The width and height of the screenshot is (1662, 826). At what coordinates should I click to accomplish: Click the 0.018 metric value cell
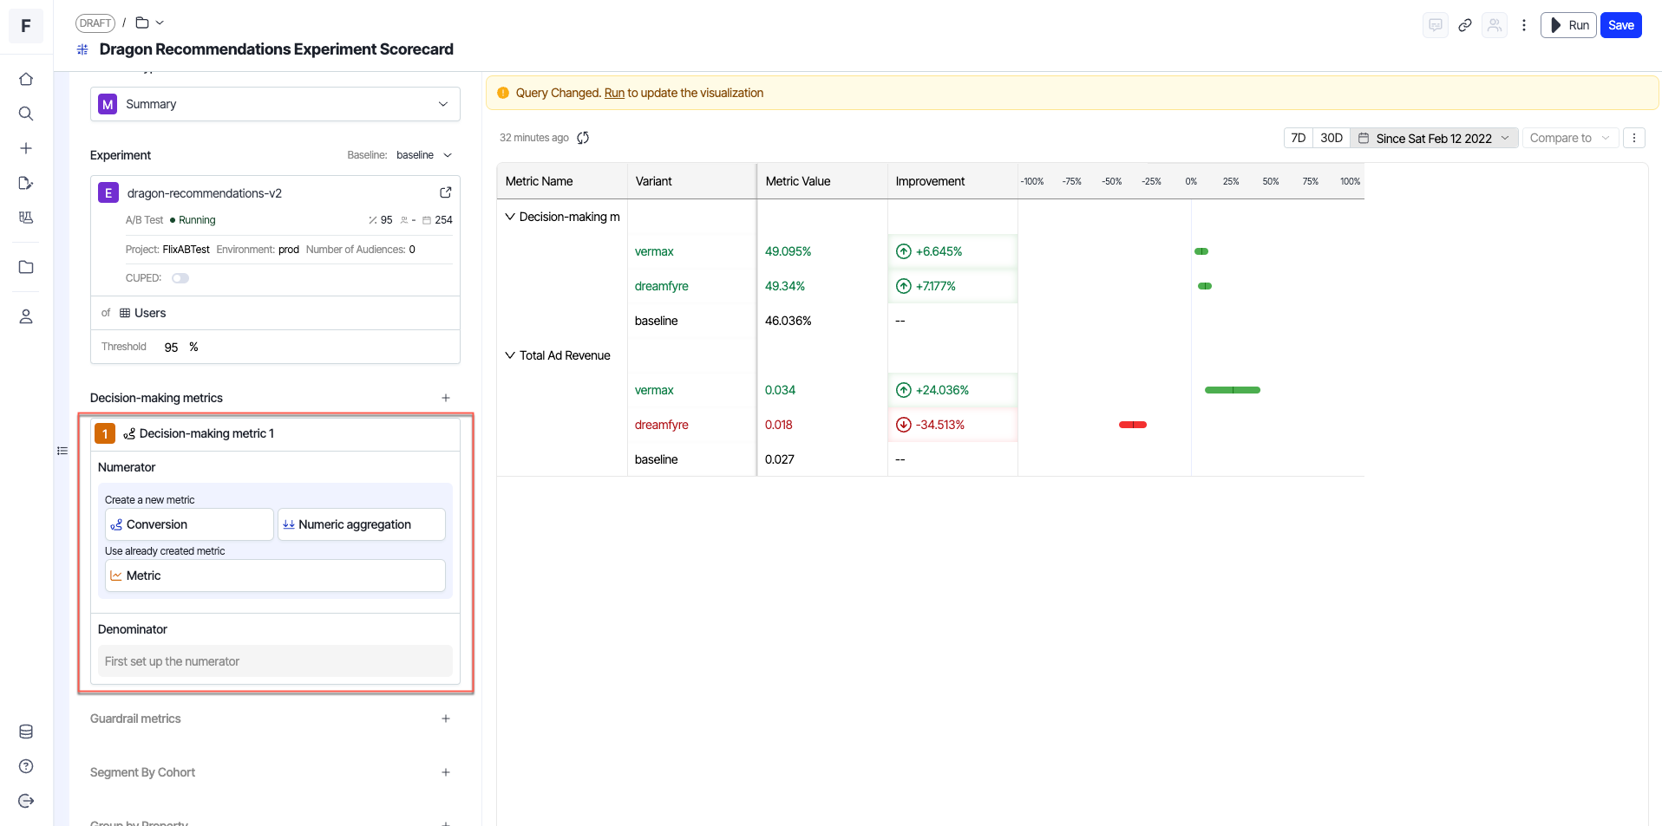click(x=822, y=425)
